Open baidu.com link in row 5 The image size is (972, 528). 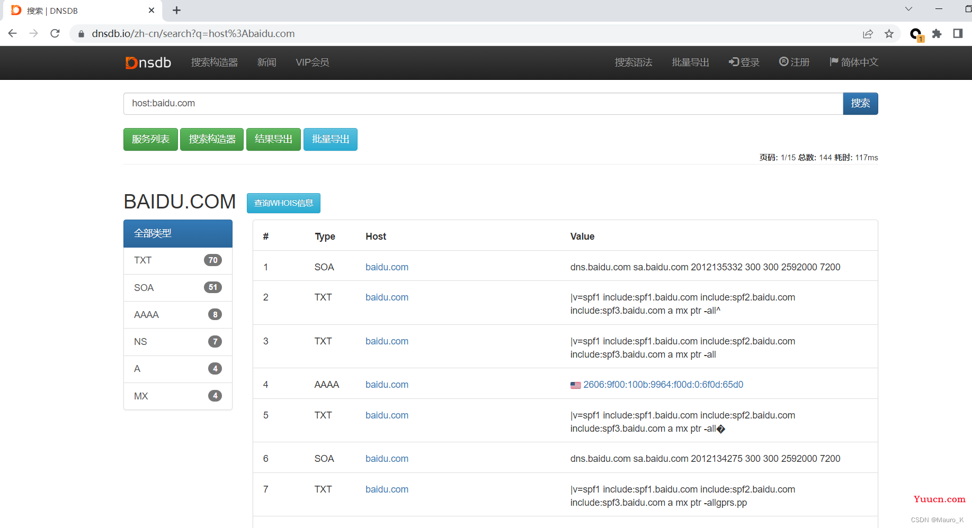[x=387, y=415]
